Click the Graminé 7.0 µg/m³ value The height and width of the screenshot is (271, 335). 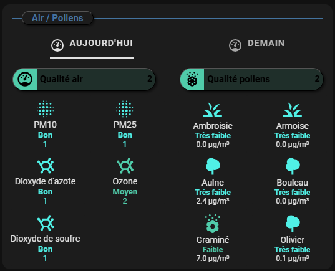click(213, 259)
